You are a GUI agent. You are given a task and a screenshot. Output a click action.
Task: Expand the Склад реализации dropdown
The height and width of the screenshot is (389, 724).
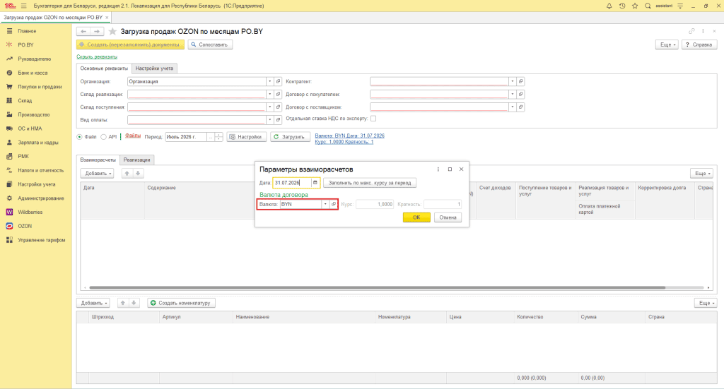pos(269,94)
